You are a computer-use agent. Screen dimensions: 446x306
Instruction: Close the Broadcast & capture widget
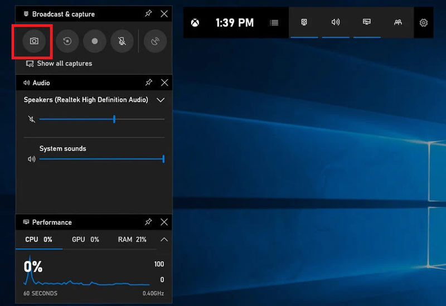(x=164, y=13)
